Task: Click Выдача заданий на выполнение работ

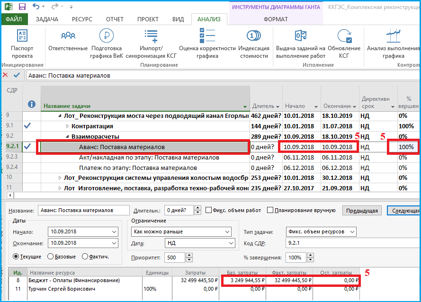Action: point(301,44)
